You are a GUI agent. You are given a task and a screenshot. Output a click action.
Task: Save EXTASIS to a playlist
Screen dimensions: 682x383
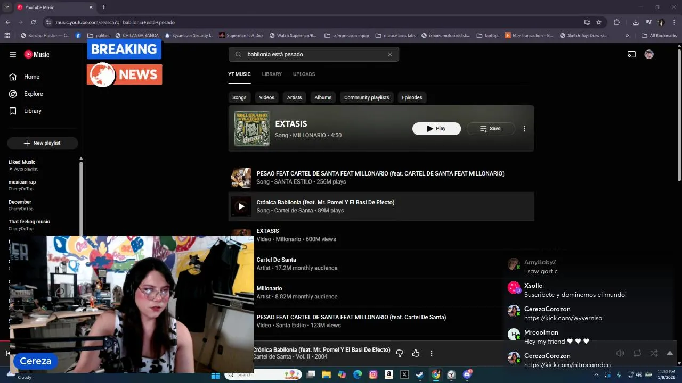tap(491, 129)
